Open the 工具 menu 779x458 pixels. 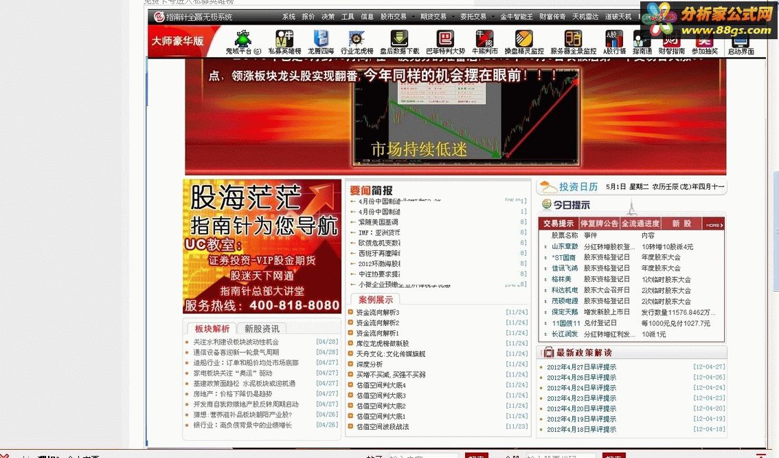(x=348, y=17)
